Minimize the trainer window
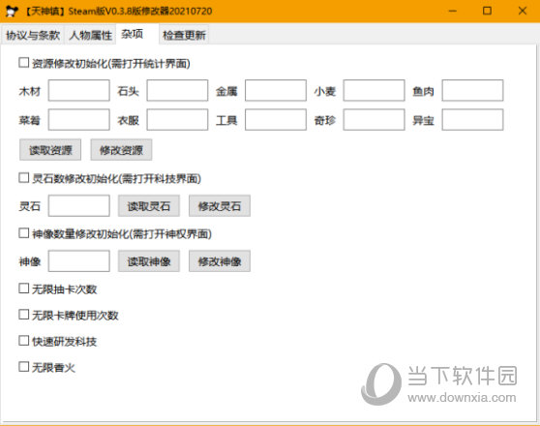 pyautogui.click(x=453, y=11)
